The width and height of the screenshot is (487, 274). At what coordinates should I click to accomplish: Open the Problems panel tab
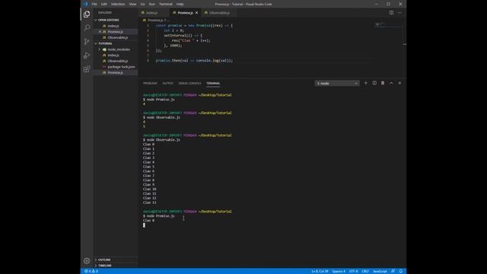(x=150, y=83)
